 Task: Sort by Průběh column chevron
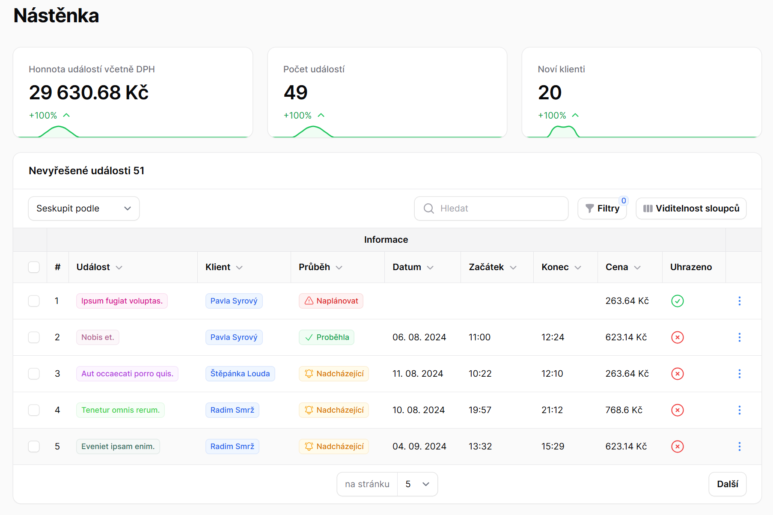point(339,268)
